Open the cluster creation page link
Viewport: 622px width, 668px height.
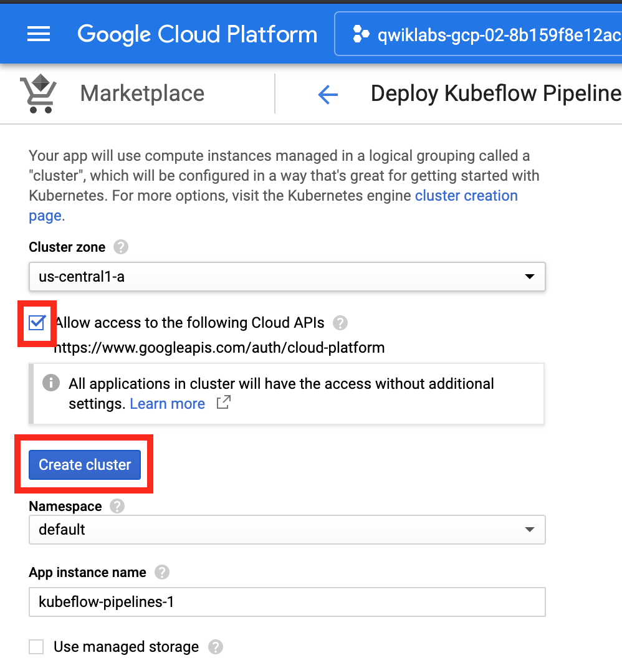(466, 196)
